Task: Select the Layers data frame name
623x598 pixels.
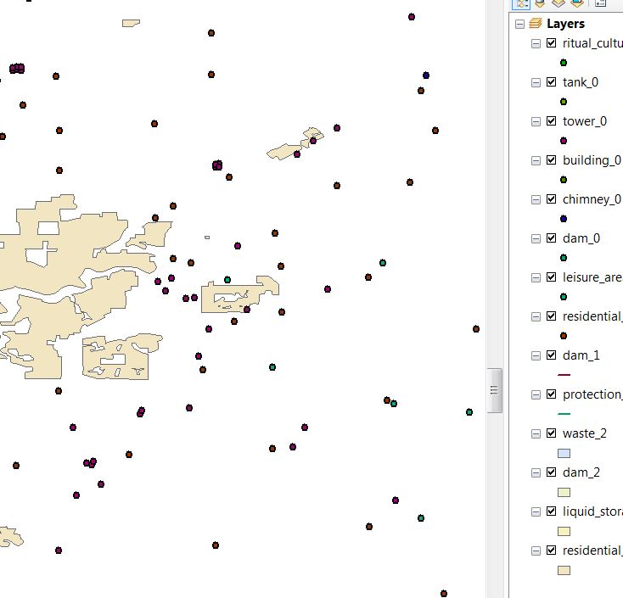Action: click(x=565, y=24)
